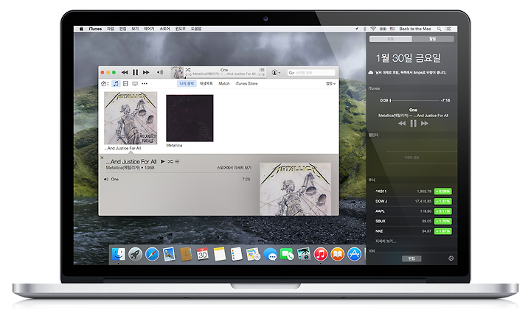This screenshot has width=531, height=310.
Task: Rewind the track in the iTunes window
Action: tap(125, 72)
